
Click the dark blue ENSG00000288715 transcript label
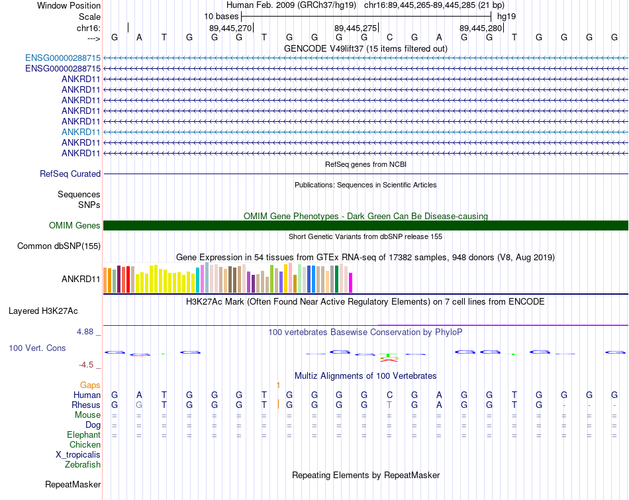(63, 69)
